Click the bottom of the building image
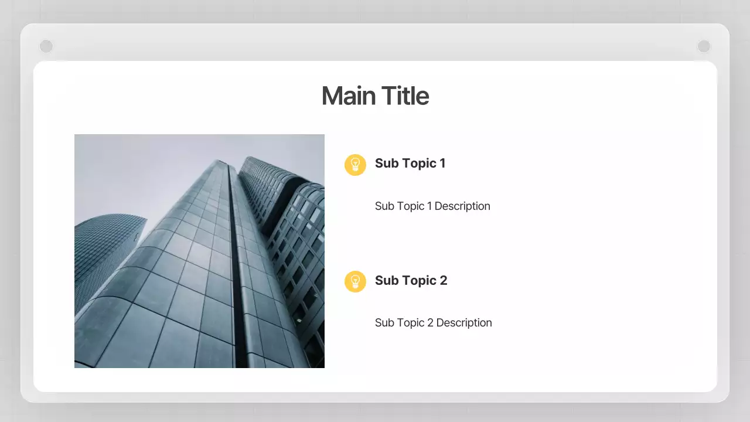This screenshot has height=422, width=750. point(199,358)
